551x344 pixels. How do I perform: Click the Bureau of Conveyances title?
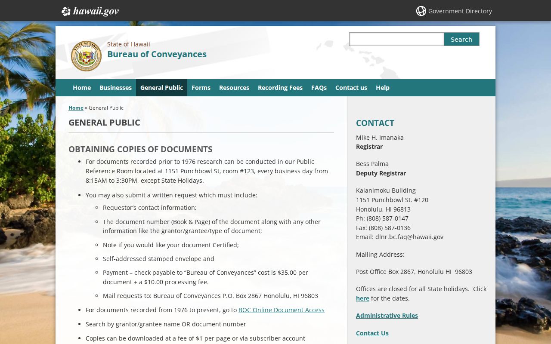157,54
